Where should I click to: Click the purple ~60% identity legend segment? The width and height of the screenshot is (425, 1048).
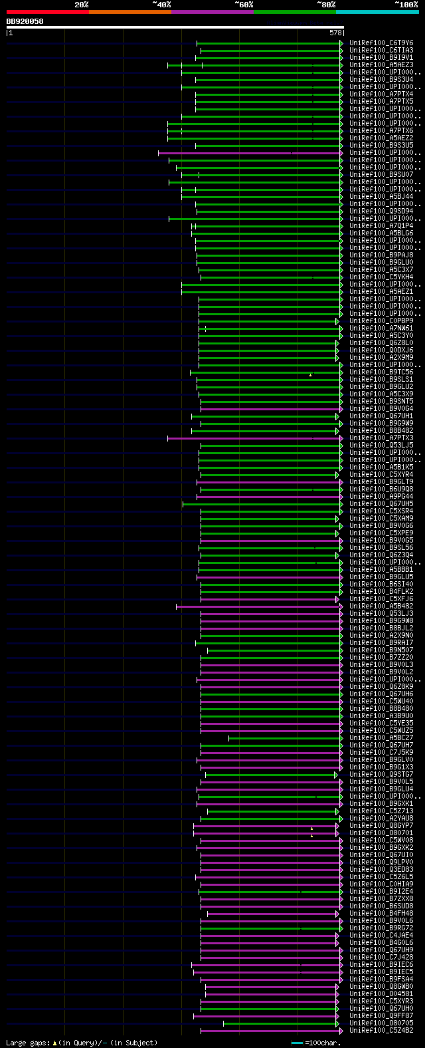[x=212, y=12]
